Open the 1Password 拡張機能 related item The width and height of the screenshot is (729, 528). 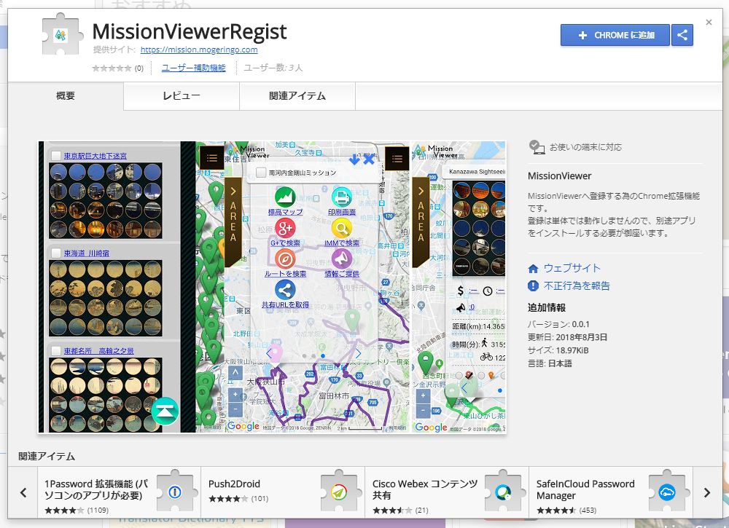click(119, 492)
